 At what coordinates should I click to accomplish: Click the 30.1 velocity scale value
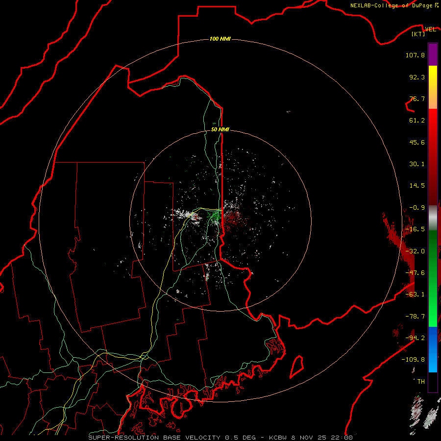pos(417,164)
